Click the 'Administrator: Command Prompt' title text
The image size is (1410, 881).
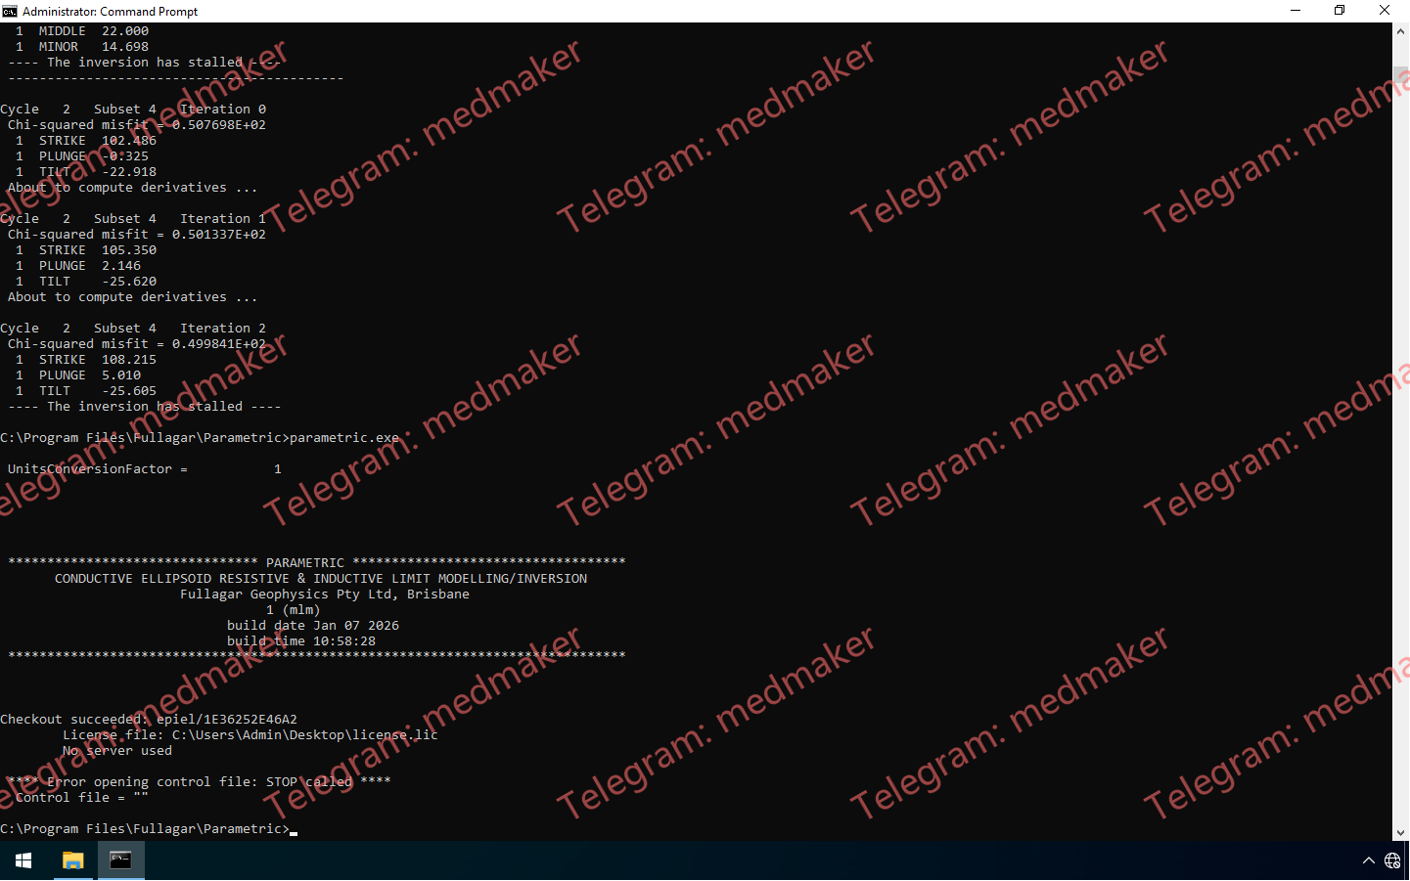(x=110, y=12)
